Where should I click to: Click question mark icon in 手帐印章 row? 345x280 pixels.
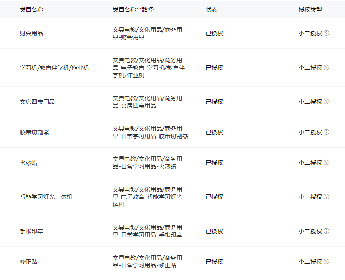coord(327,231)
